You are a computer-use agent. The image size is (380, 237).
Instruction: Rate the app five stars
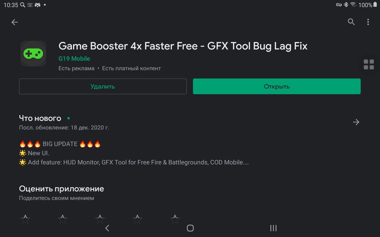click(175, 219)
